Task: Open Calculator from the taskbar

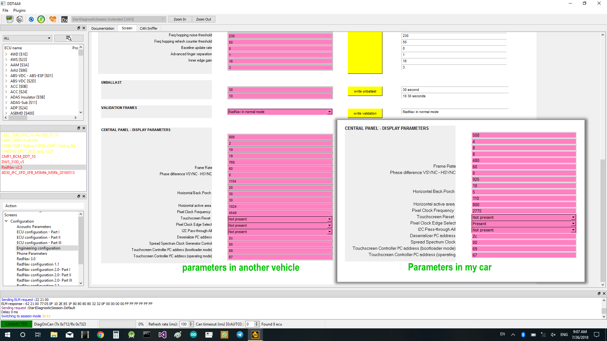Action: click(x=116, y=335)
